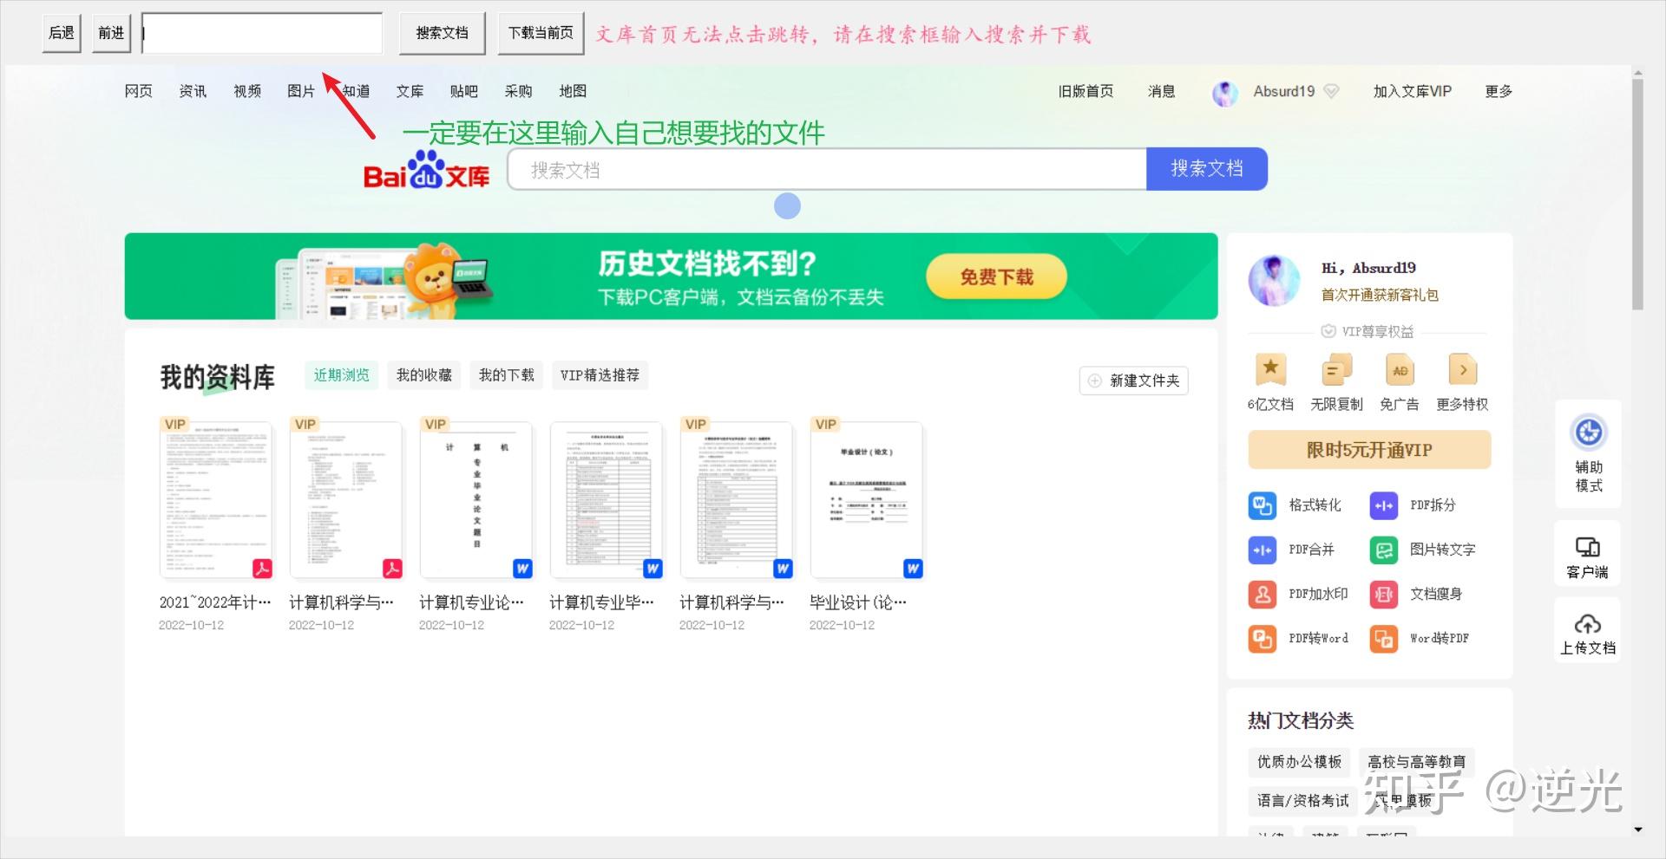Select the 优质办公模板 category
The height and width of the screenshot is (859, 1666).
click(x=1299, y=762)
